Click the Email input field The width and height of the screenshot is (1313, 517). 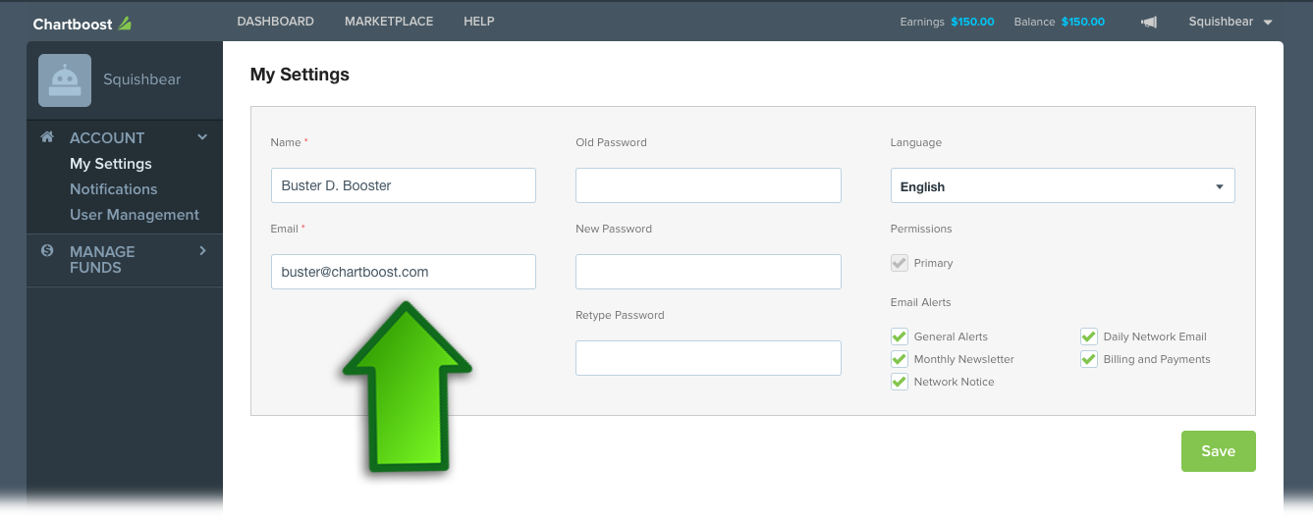[404, 272]
